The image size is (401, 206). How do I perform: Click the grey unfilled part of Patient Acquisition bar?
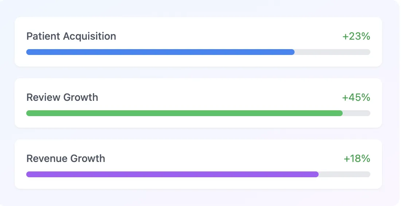(x=332, y=52)
